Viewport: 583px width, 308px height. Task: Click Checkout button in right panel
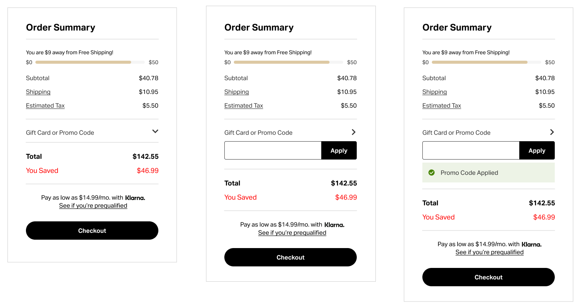(488, 277)
